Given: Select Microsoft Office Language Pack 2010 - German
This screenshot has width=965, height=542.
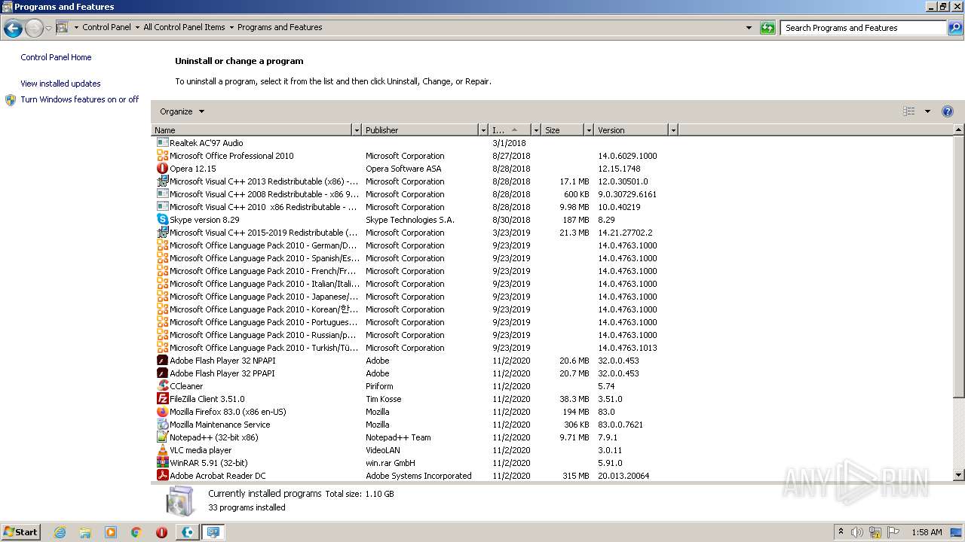Looking at the screenshot, I should pos(407,245).
